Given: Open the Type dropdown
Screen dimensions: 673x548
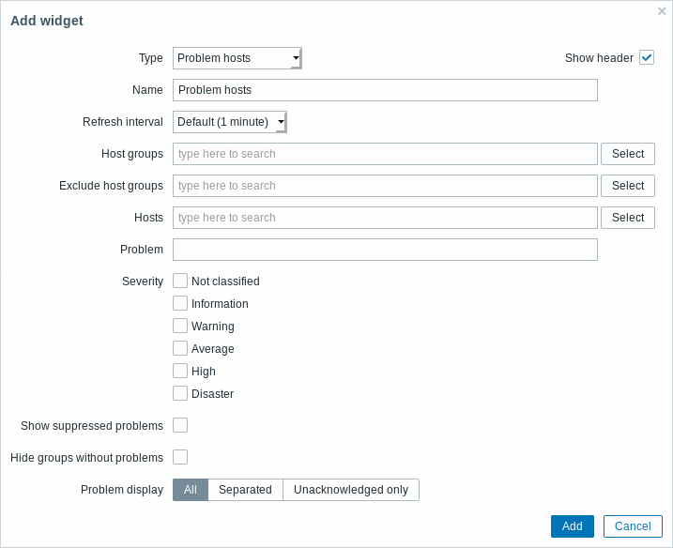Looking at the screenshot, I should [x=237, y=58].
